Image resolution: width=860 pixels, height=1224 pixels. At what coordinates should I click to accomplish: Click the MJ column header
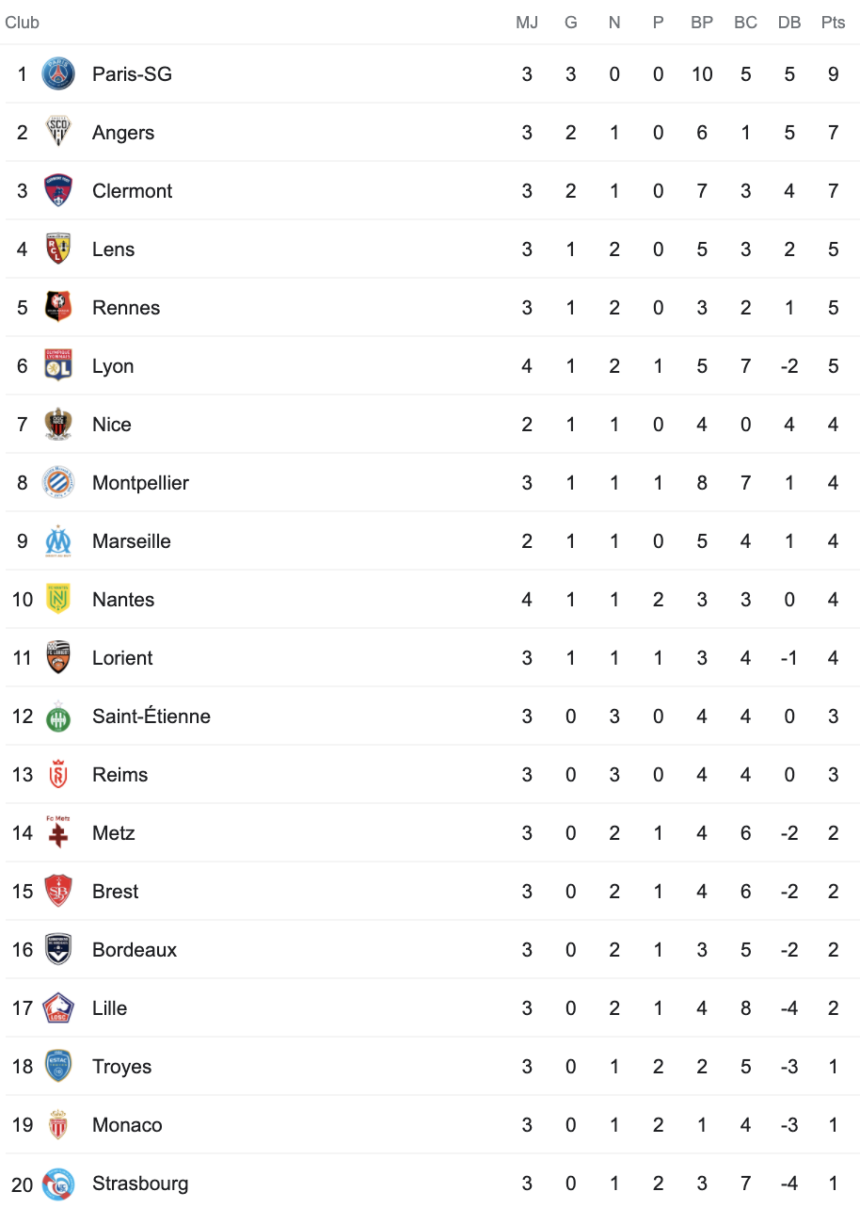coord(527,23)
